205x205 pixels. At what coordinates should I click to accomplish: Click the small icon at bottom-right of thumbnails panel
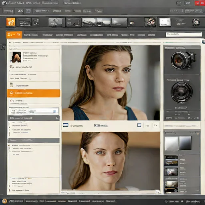197,191
